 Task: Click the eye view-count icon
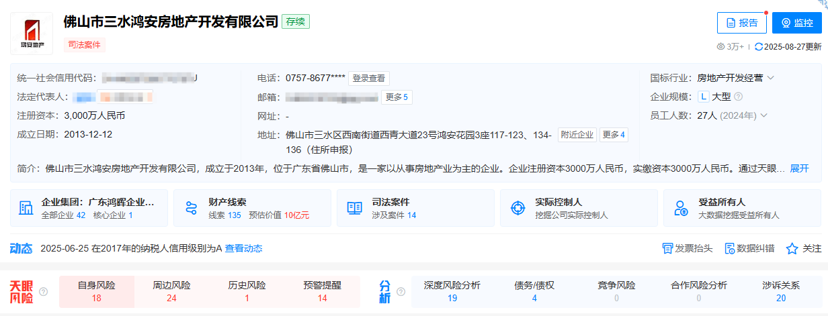721,47
